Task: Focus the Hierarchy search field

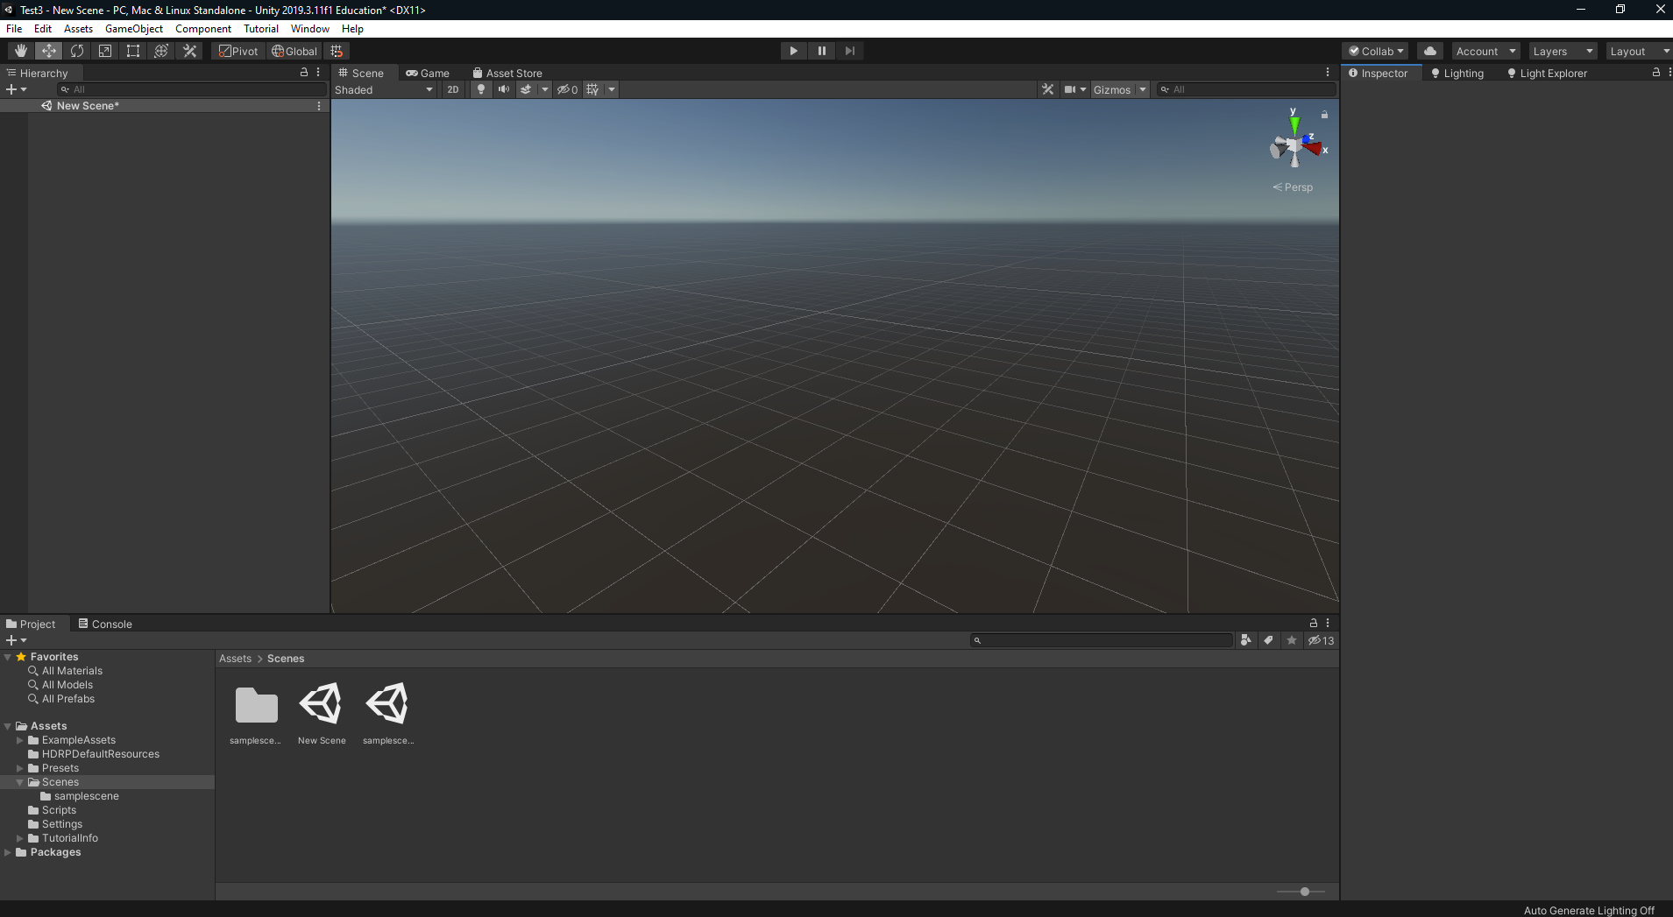Action: [x=192, y=89]
